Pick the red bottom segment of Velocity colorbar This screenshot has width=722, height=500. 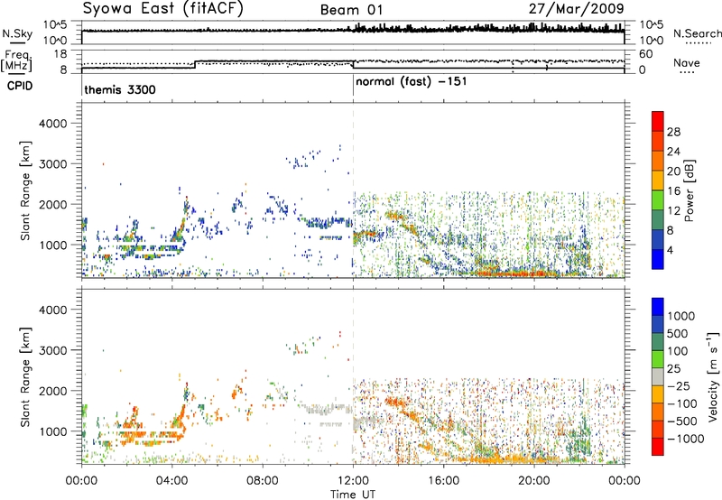658,447
